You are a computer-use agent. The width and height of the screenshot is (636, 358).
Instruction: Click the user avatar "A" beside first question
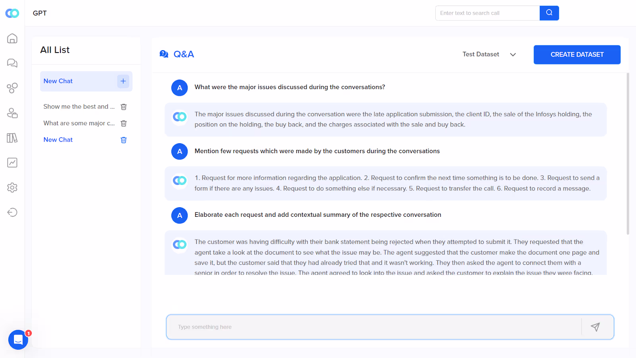pyautogui.click(x=180, y=88)
